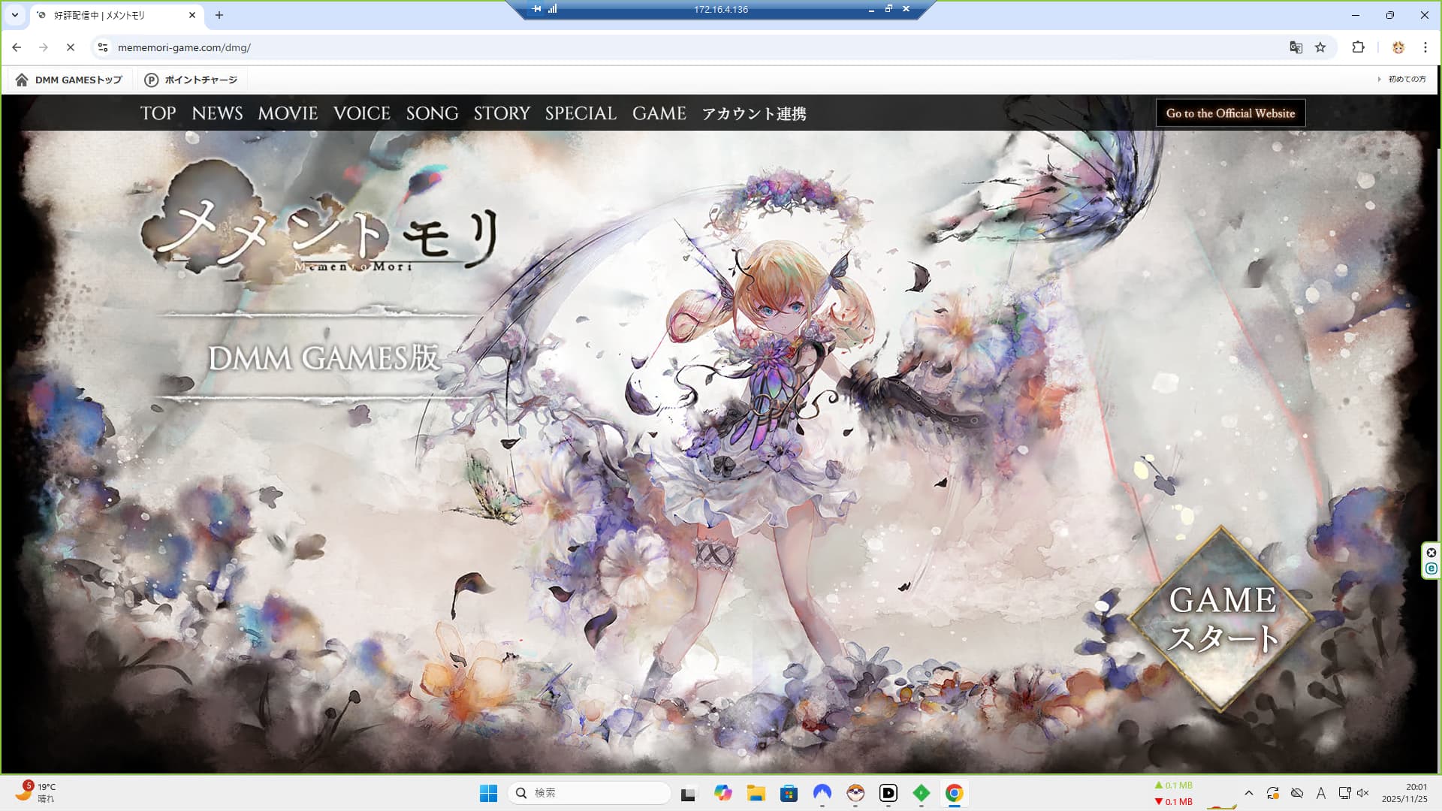Image resolution: width=1442 pixels, height=811 pixels.
Task: Click the site information icon beside the URL
Action: tap(103, 47)
